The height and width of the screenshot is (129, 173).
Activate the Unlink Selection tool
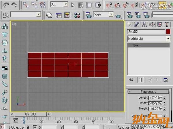[34, 5]
